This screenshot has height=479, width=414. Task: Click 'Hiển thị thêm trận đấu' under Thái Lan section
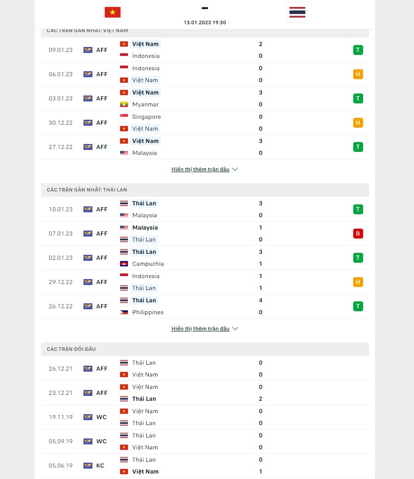point(200,329)
